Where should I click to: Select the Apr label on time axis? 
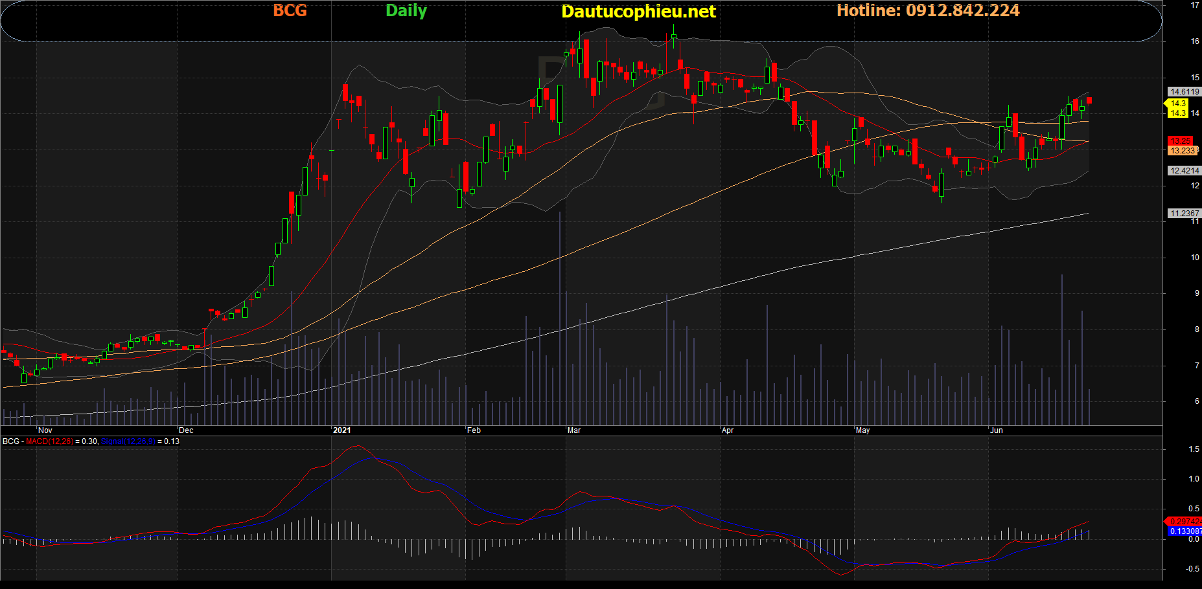pos(728,430)
